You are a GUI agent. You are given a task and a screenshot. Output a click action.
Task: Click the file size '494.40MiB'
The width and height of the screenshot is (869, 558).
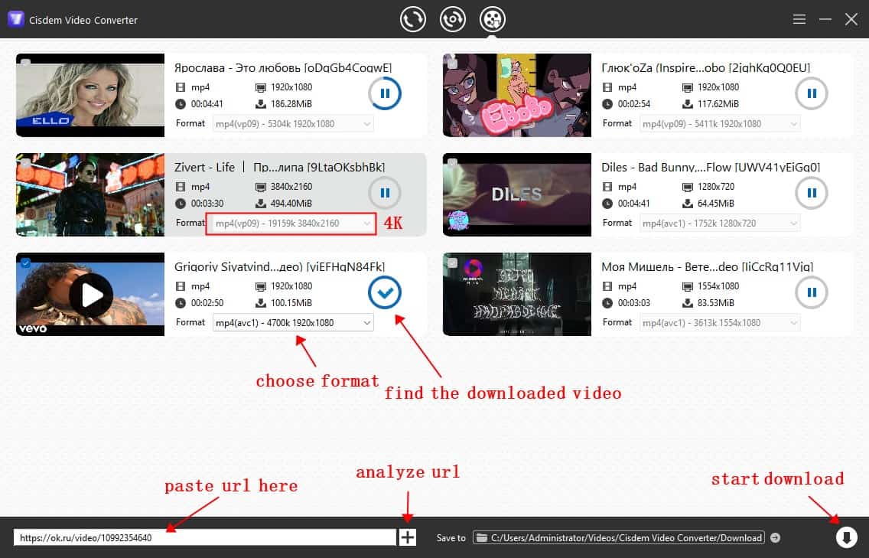291,204
